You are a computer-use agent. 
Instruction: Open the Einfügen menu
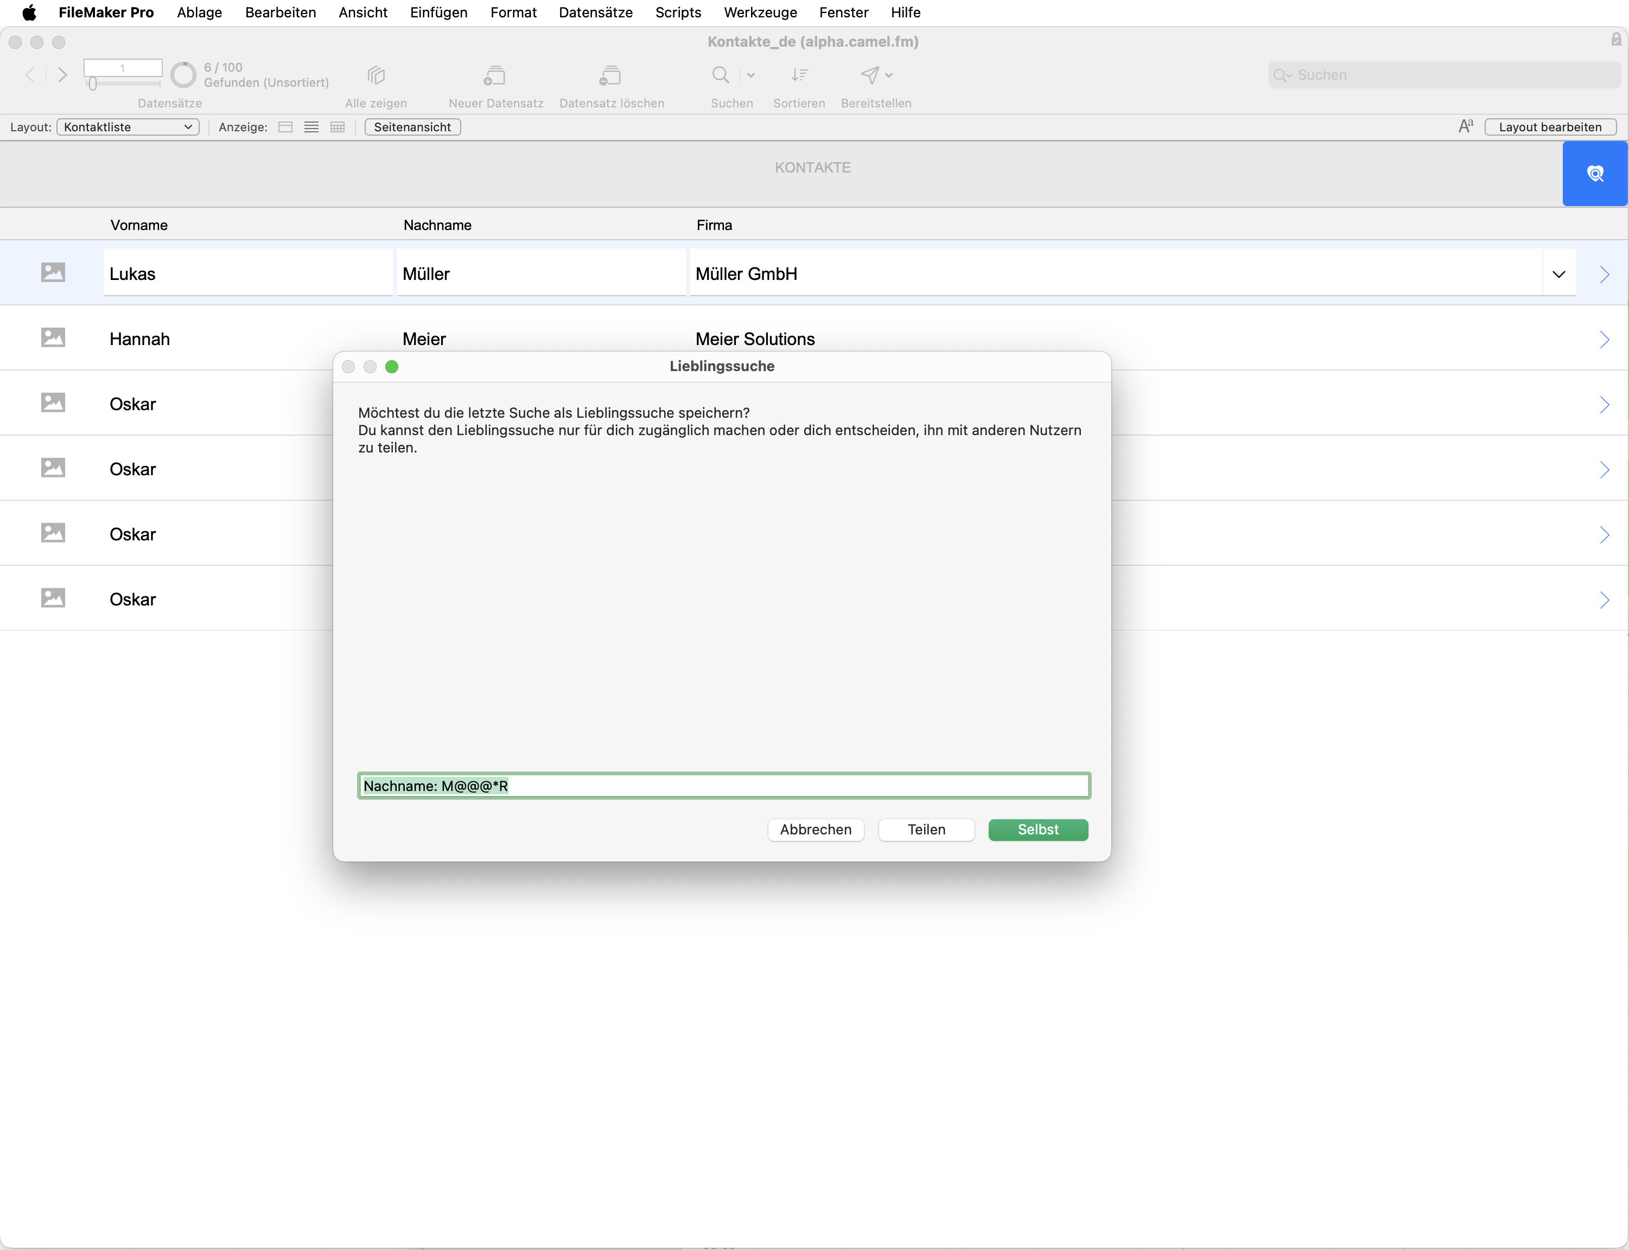pyautogui.click(x=439, y=12)
